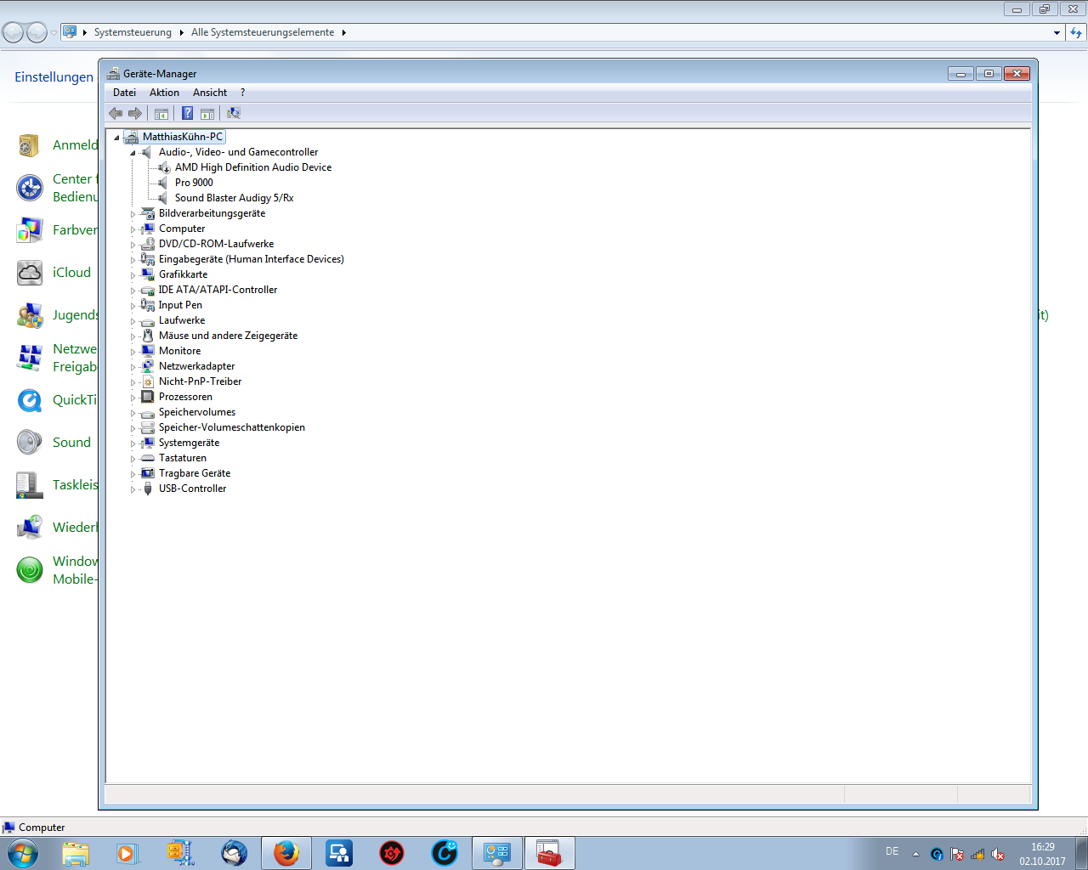Show hidden system tray icons
Screen dimensions: 1088x870
point(915,854)
